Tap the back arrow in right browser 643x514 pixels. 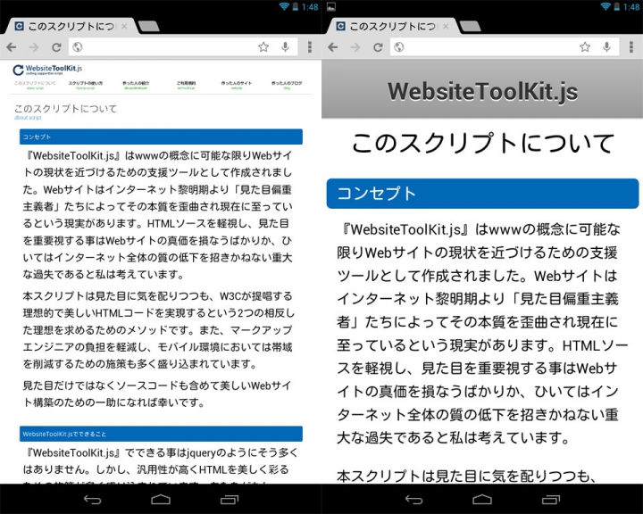(333, 47)
